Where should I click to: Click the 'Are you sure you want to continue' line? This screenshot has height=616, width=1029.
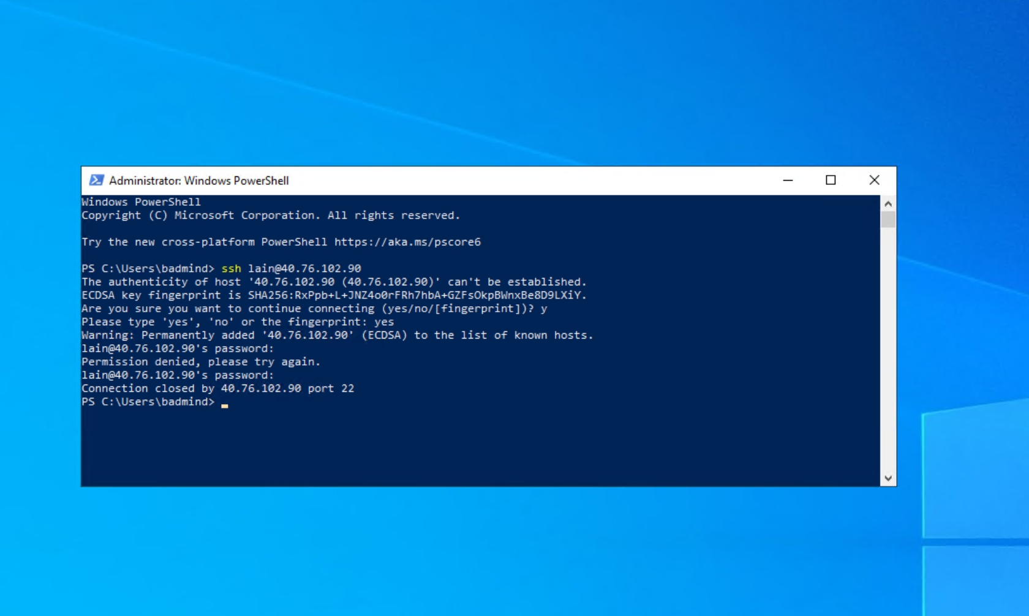(314, 309)
